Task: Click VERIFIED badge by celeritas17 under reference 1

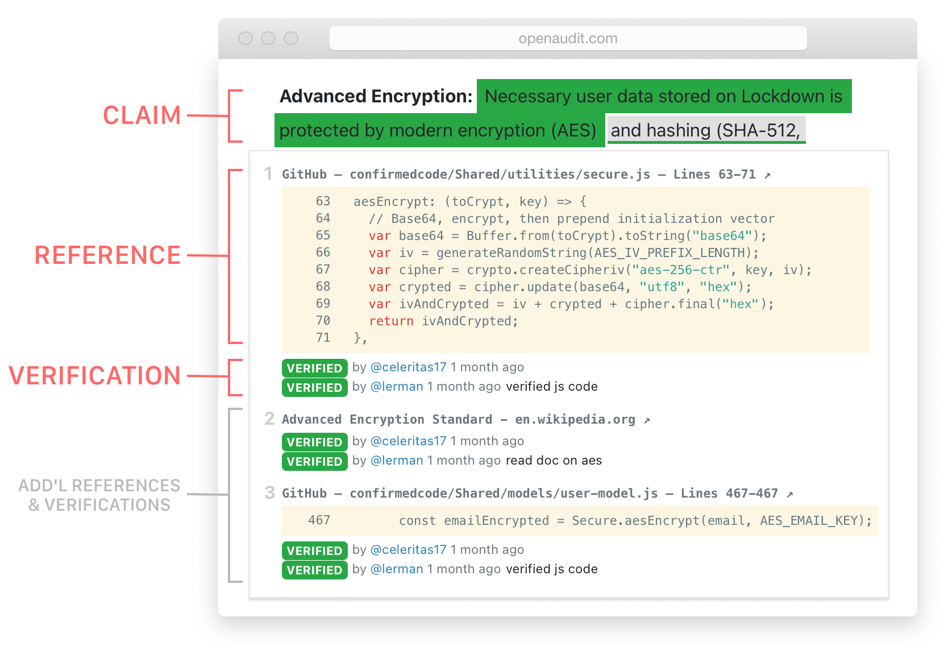Action: (x=314, y=368)
